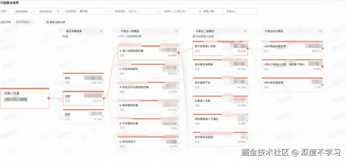Image resolution: width=346 pixels, height=162 pixels.
Task: Select the 未知原因准入不通过 node
Action: pyautogui.click(x=220, y=121)
